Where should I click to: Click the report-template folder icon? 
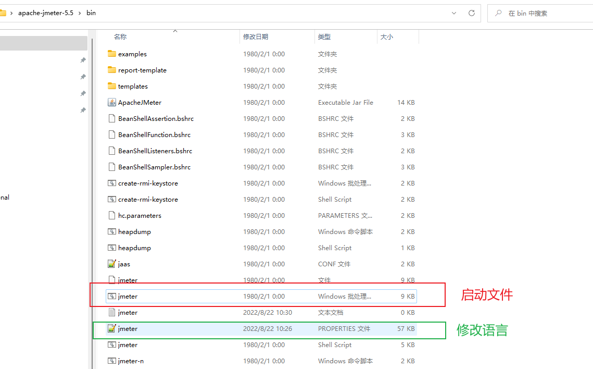tap(111, 70)
